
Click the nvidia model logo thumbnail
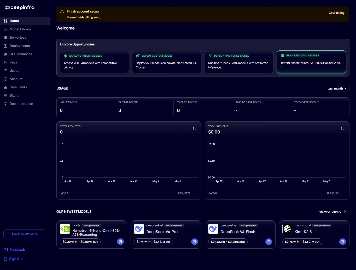(65, 229)
